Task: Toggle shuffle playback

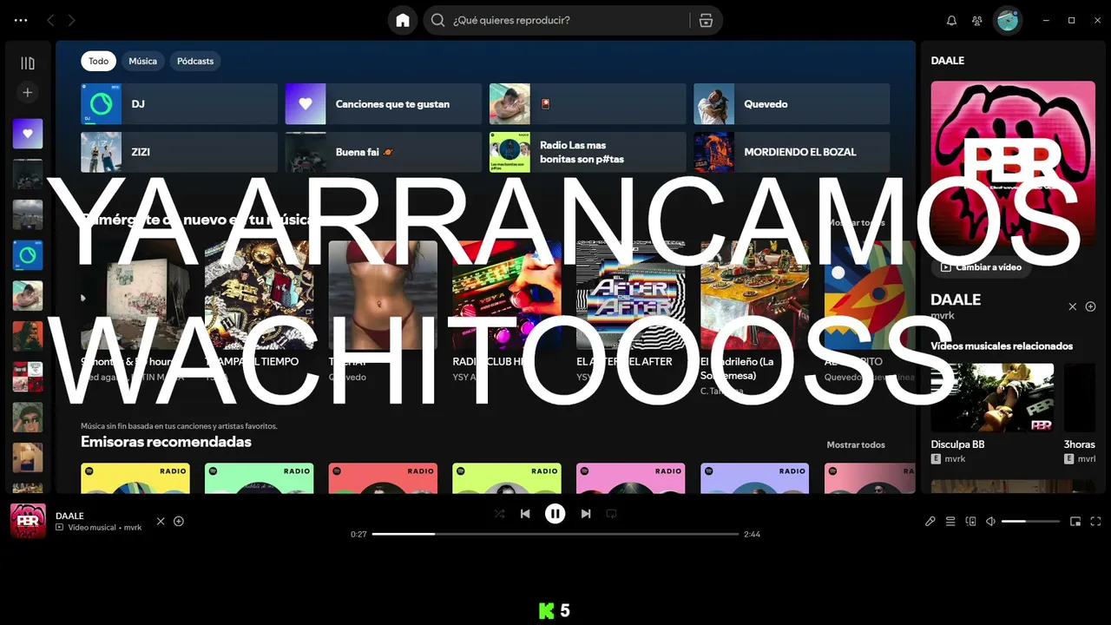Action: coord(499,514)
